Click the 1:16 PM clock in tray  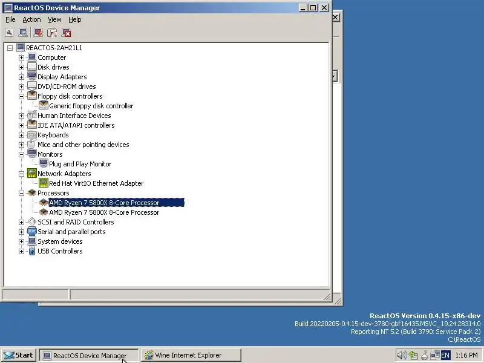(466, 355)
